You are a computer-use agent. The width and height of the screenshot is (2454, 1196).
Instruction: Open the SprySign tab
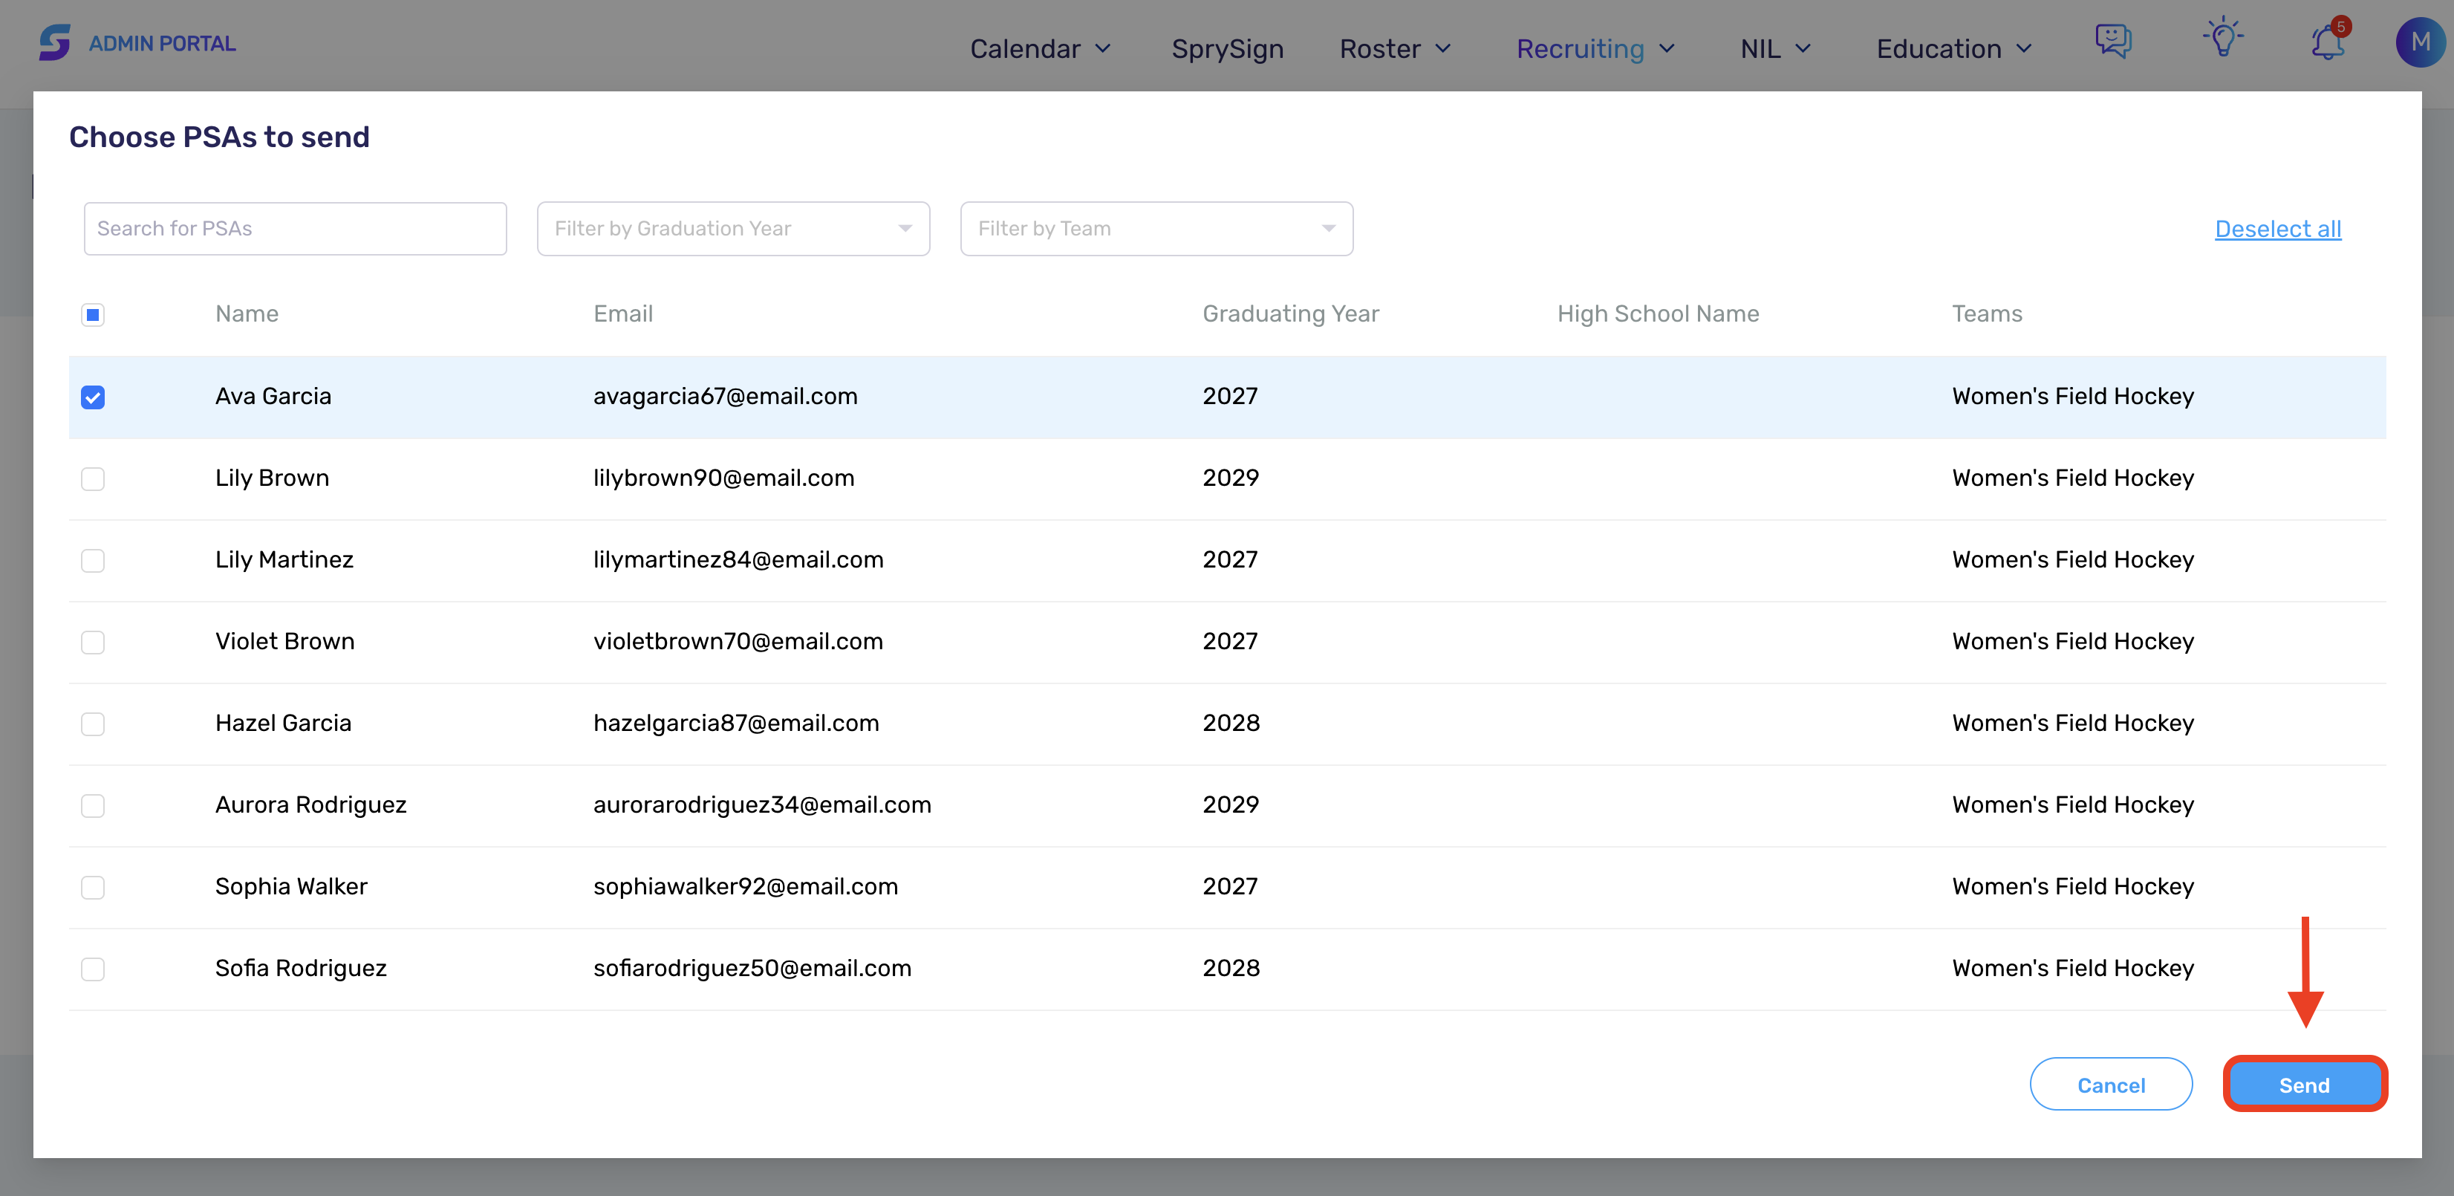pyautogui.click(x=1227, y=48)
